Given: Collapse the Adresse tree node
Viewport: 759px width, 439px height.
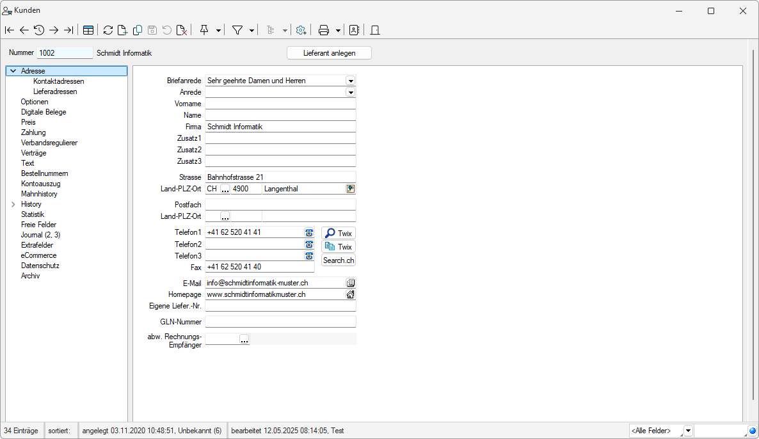Looking at the screenshot, I should coord(13,71).
